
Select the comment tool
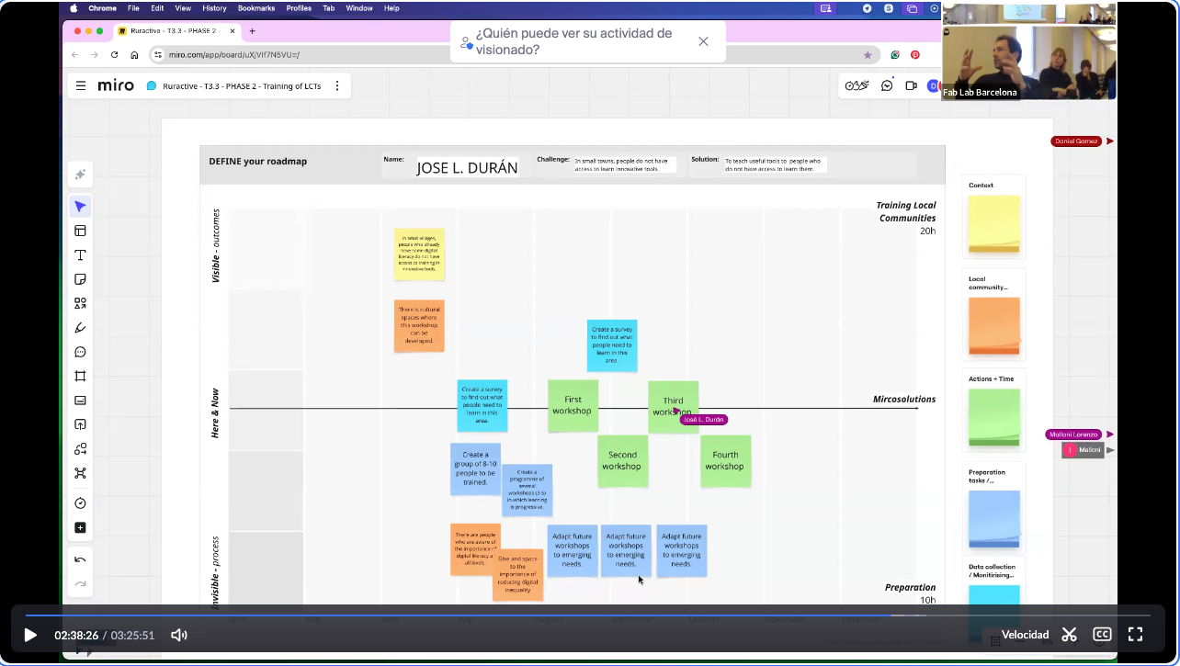(x=80, y=352)
